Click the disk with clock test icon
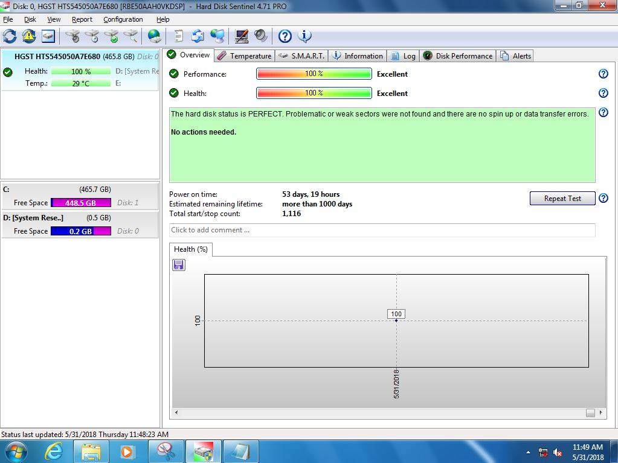618x463 pixels. tap(92, 36)
